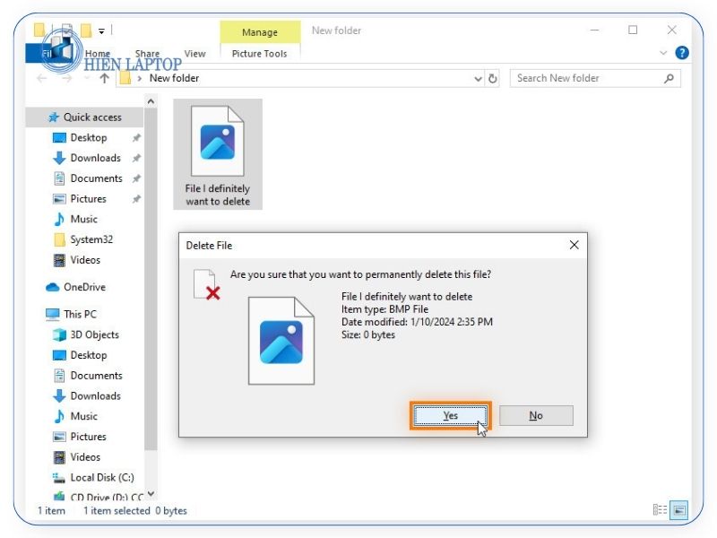717x538 pixels.
Task: Refresh the New folder location
Action: (x=492, y=78)
